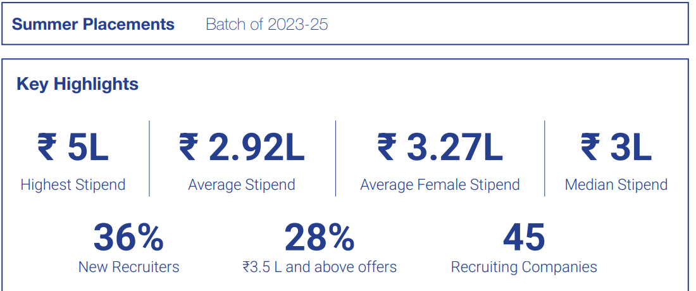Click divider between Average Stipend and Average Female Stipend

point(335,158)
